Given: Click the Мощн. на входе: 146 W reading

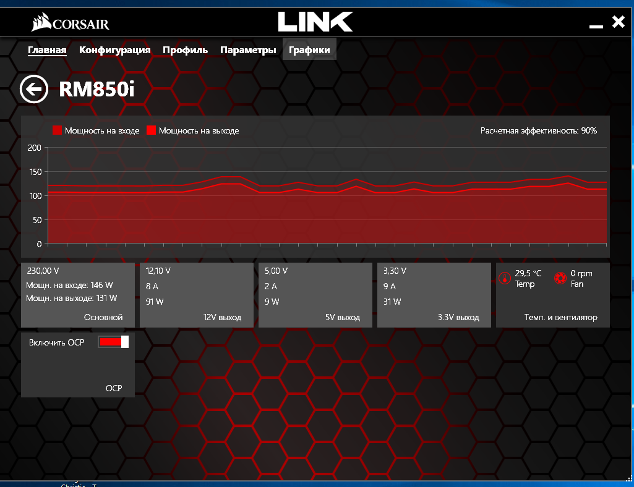Looking at the screenshot, I should (69, 285).
